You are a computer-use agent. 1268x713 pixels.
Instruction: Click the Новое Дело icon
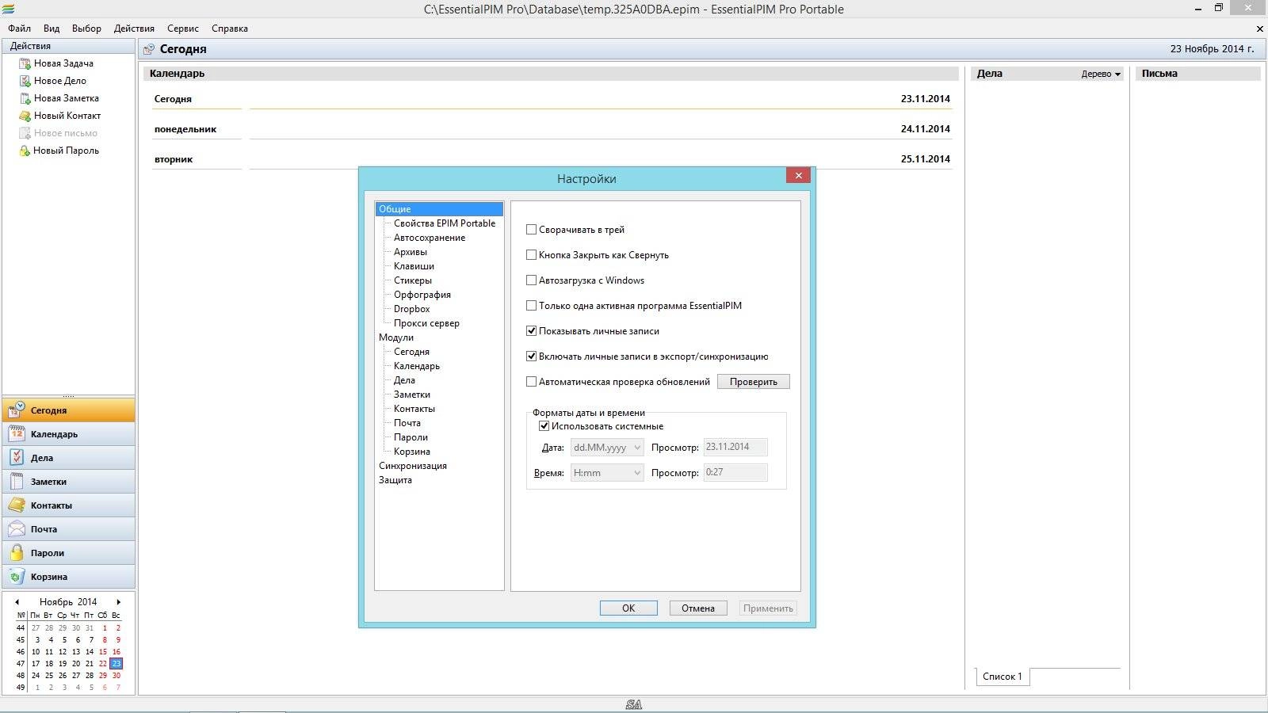pyautogui.click(x=25, y=81)
